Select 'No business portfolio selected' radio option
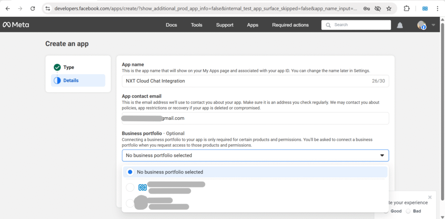 [130, 172]
